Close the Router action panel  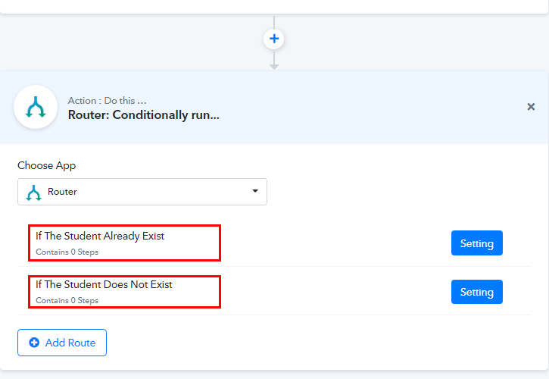531,107
